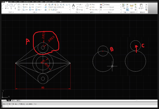
Task: Open Layer Properties manager icon
Action: [x=49, y=5]
